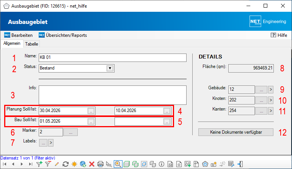The image size is (292, 169).
Task: Go to first record in navigation bar
Action: (x=4, y=164)
